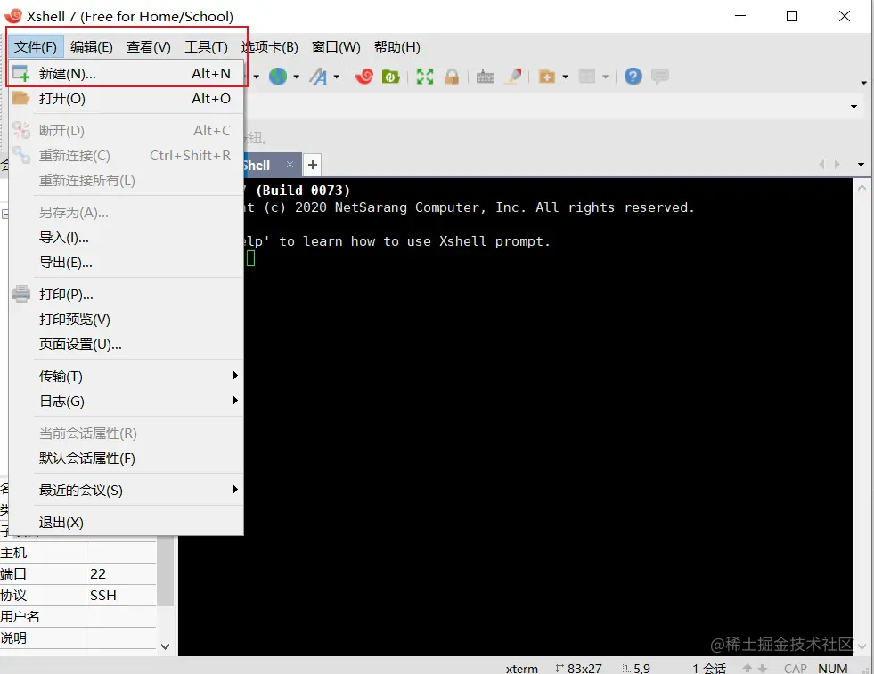Image resolution: width=874 pixels, height=674 pixels.
Task: Open 页面设置(U)... menu entry
Action: 127,345
